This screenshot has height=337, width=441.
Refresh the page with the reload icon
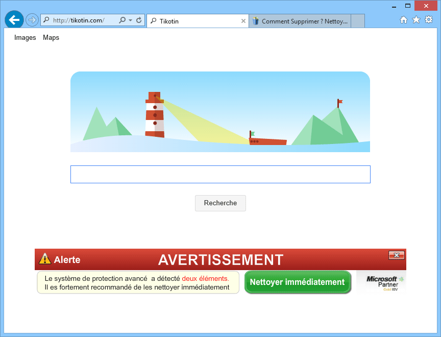pos(139,20)
